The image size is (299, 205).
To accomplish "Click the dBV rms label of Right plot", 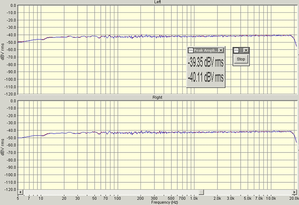I will click(x=3, y=147).
